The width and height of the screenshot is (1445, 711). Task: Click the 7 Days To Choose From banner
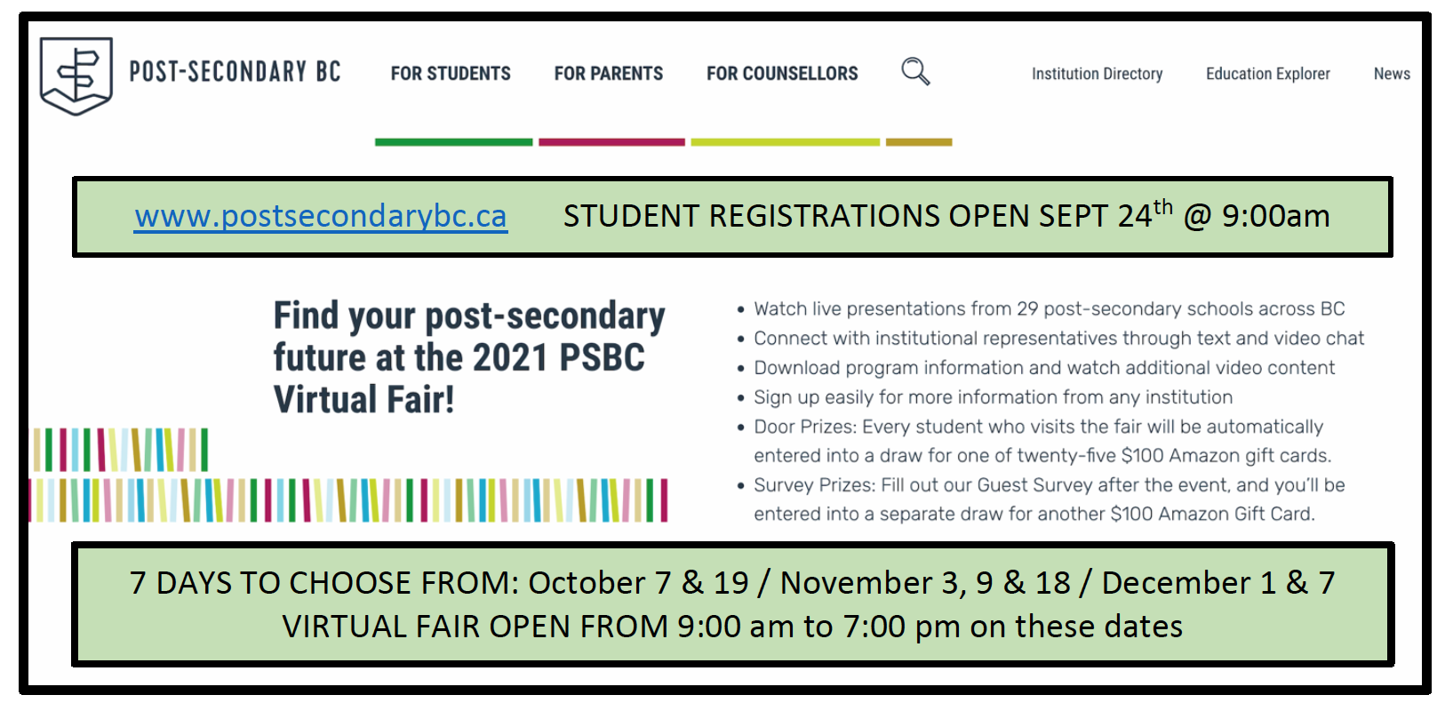[732, 604]
